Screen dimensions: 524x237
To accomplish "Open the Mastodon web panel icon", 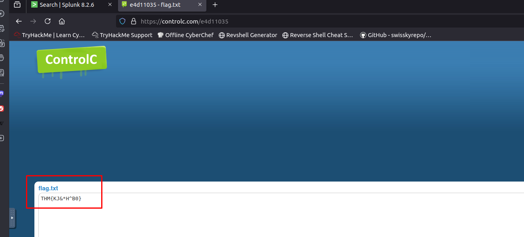I will pyautogui.click(x=2, y=93).
